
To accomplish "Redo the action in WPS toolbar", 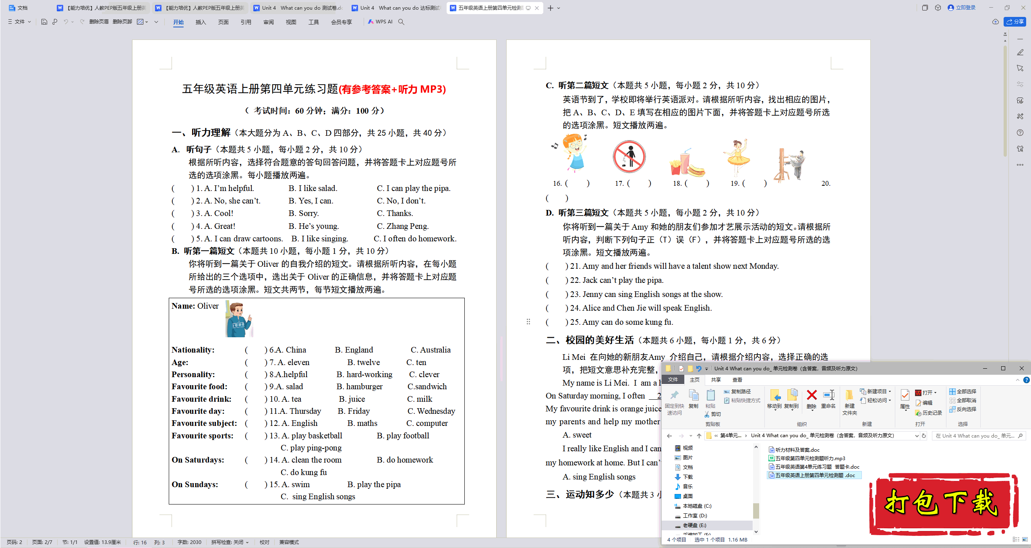I will [x=82, y=22].
